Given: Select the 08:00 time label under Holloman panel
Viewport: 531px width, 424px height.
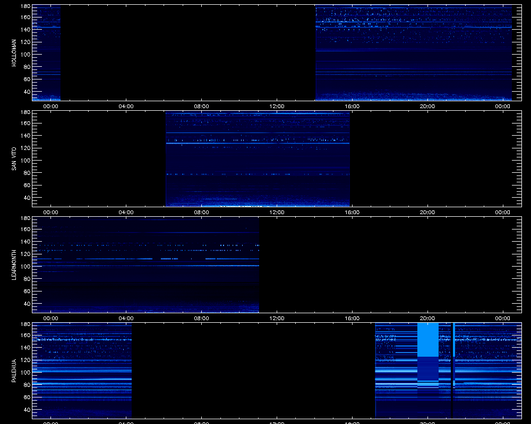Looking at the screenshot, I should point(201,106).
